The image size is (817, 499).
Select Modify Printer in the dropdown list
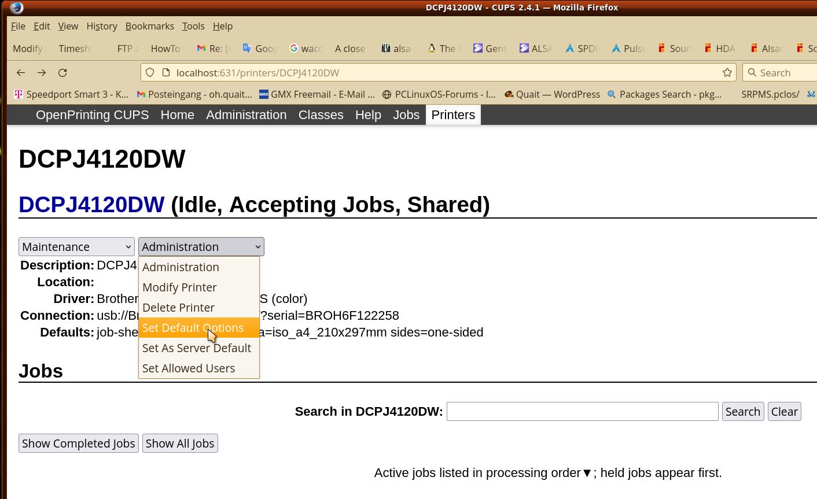(179, 287)
